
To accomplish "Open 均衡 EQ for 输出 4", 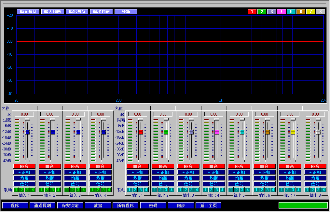I will [x=213, y=178].
